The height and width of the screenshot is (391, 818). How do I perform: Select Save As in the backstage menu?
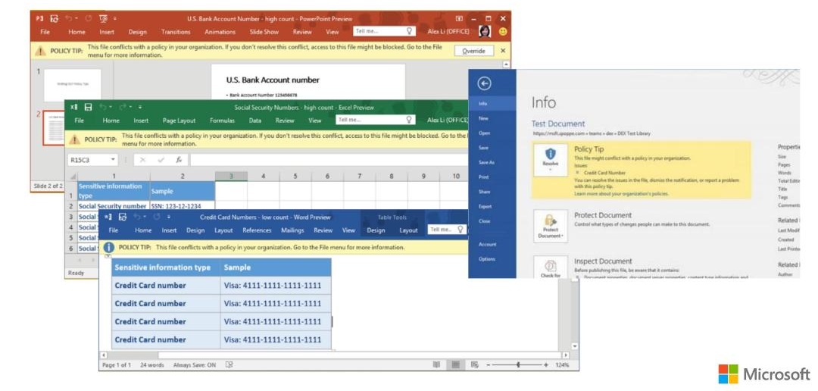click(x=486, y=162)
